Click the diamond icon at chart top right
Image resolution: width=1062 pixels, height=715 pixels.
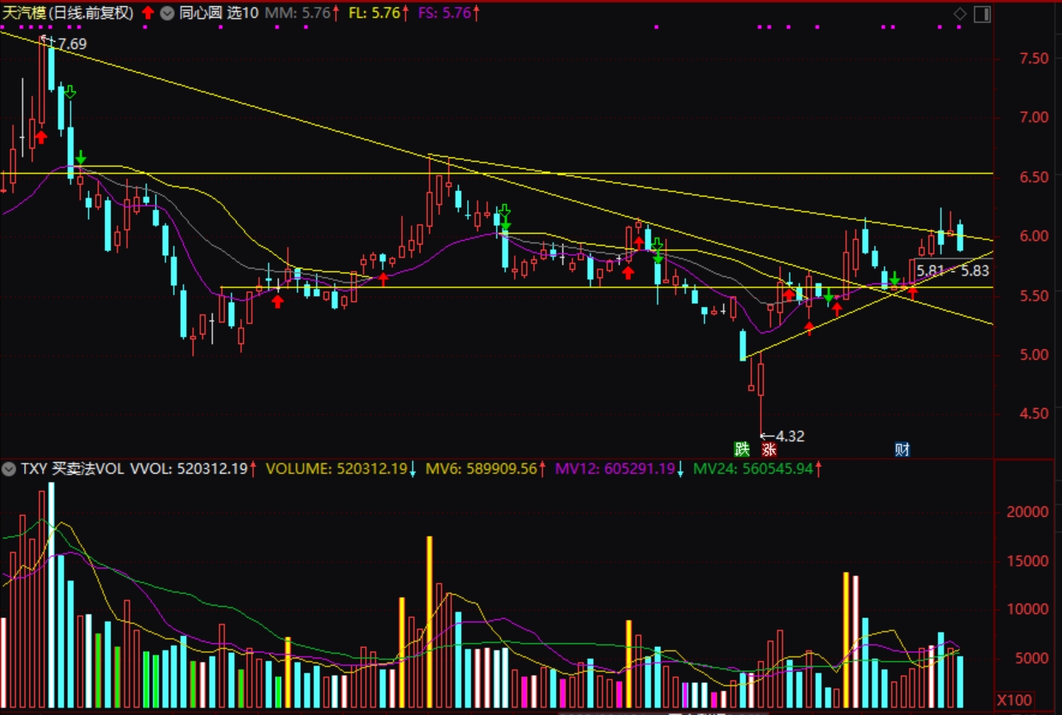point(960,14)
